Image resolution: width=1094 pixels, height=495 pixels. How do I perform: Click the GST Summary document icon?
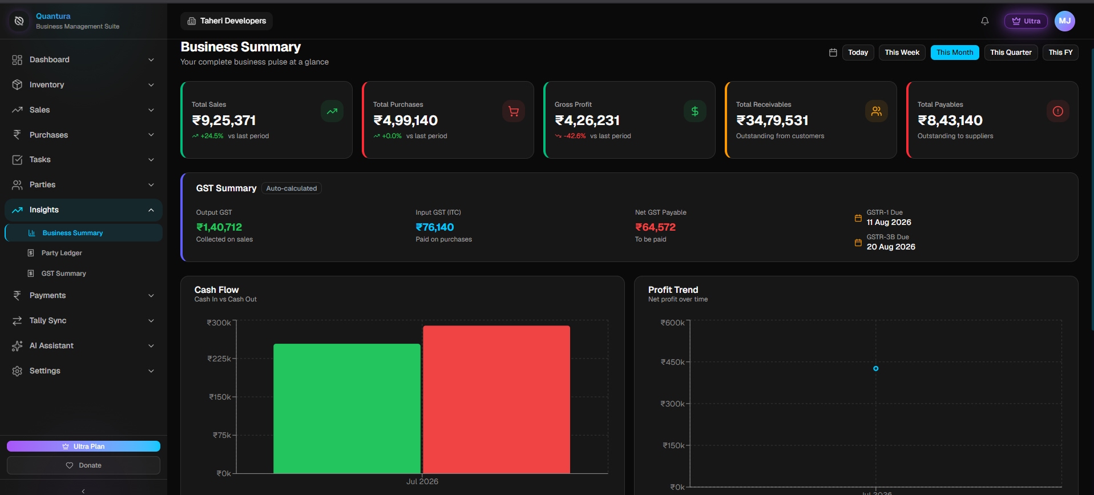tap(31, 273)
